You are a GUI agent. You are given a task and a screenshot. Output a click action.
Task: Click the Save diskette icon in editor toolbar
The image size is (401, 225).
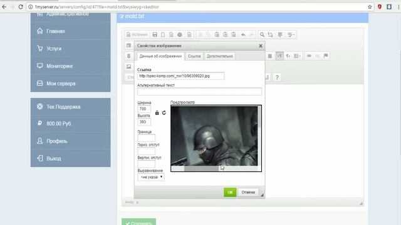click(155, 35)
